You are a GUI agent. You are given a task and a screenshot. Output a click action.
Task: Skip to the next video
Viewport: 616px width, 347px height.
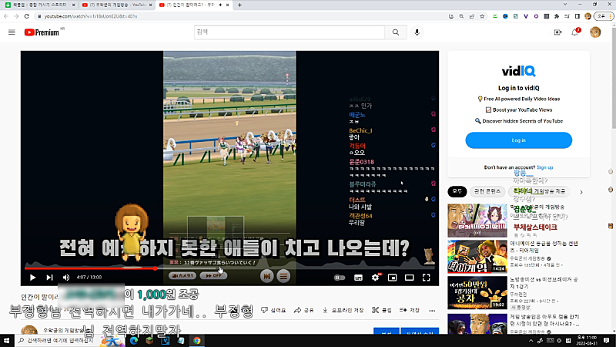(x=49, y=278)
